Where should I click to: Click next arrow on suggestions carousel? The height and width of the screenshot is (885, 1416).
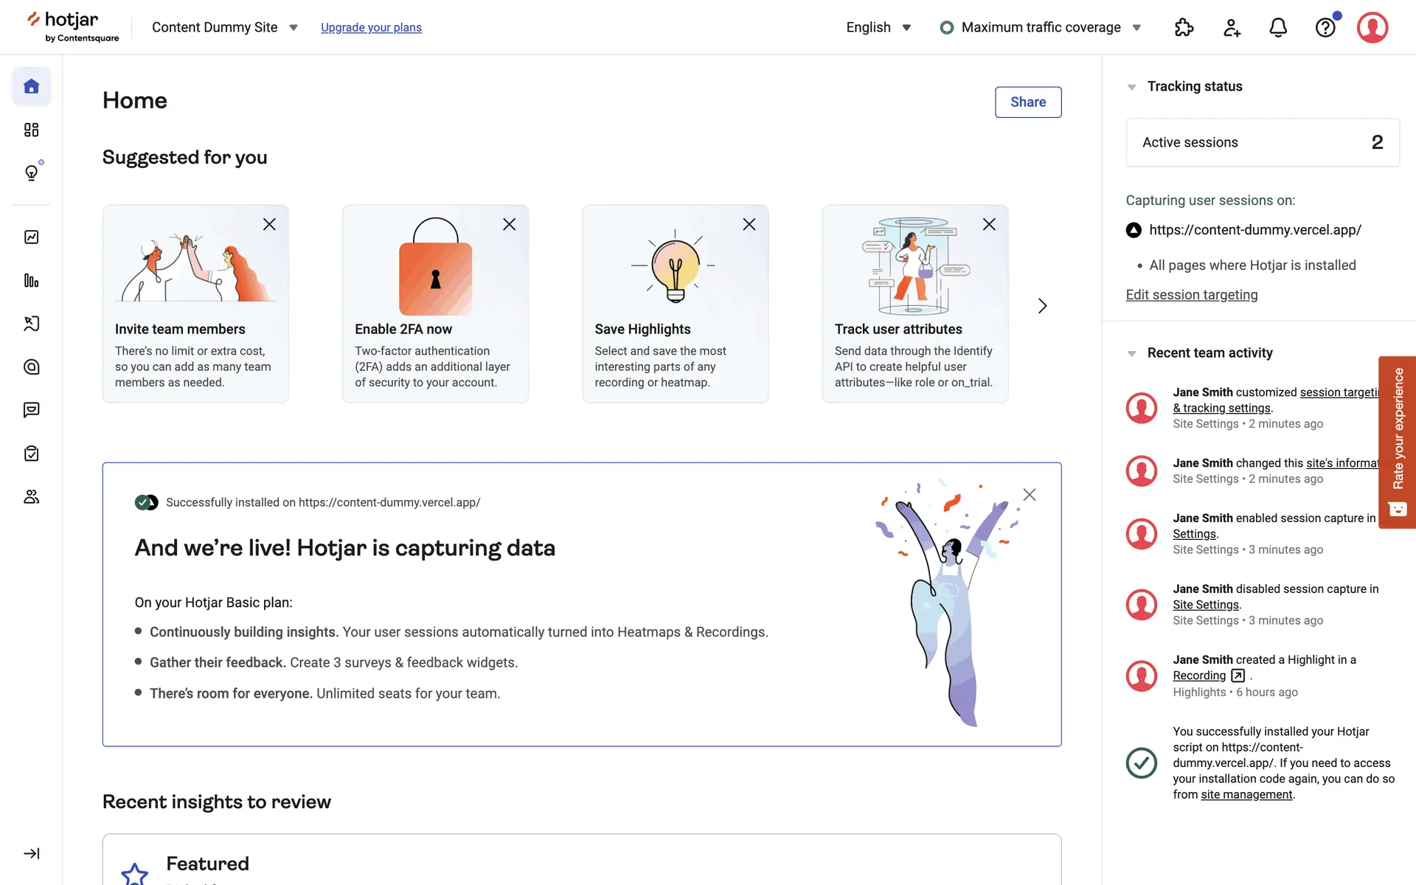coord(1042,306)
